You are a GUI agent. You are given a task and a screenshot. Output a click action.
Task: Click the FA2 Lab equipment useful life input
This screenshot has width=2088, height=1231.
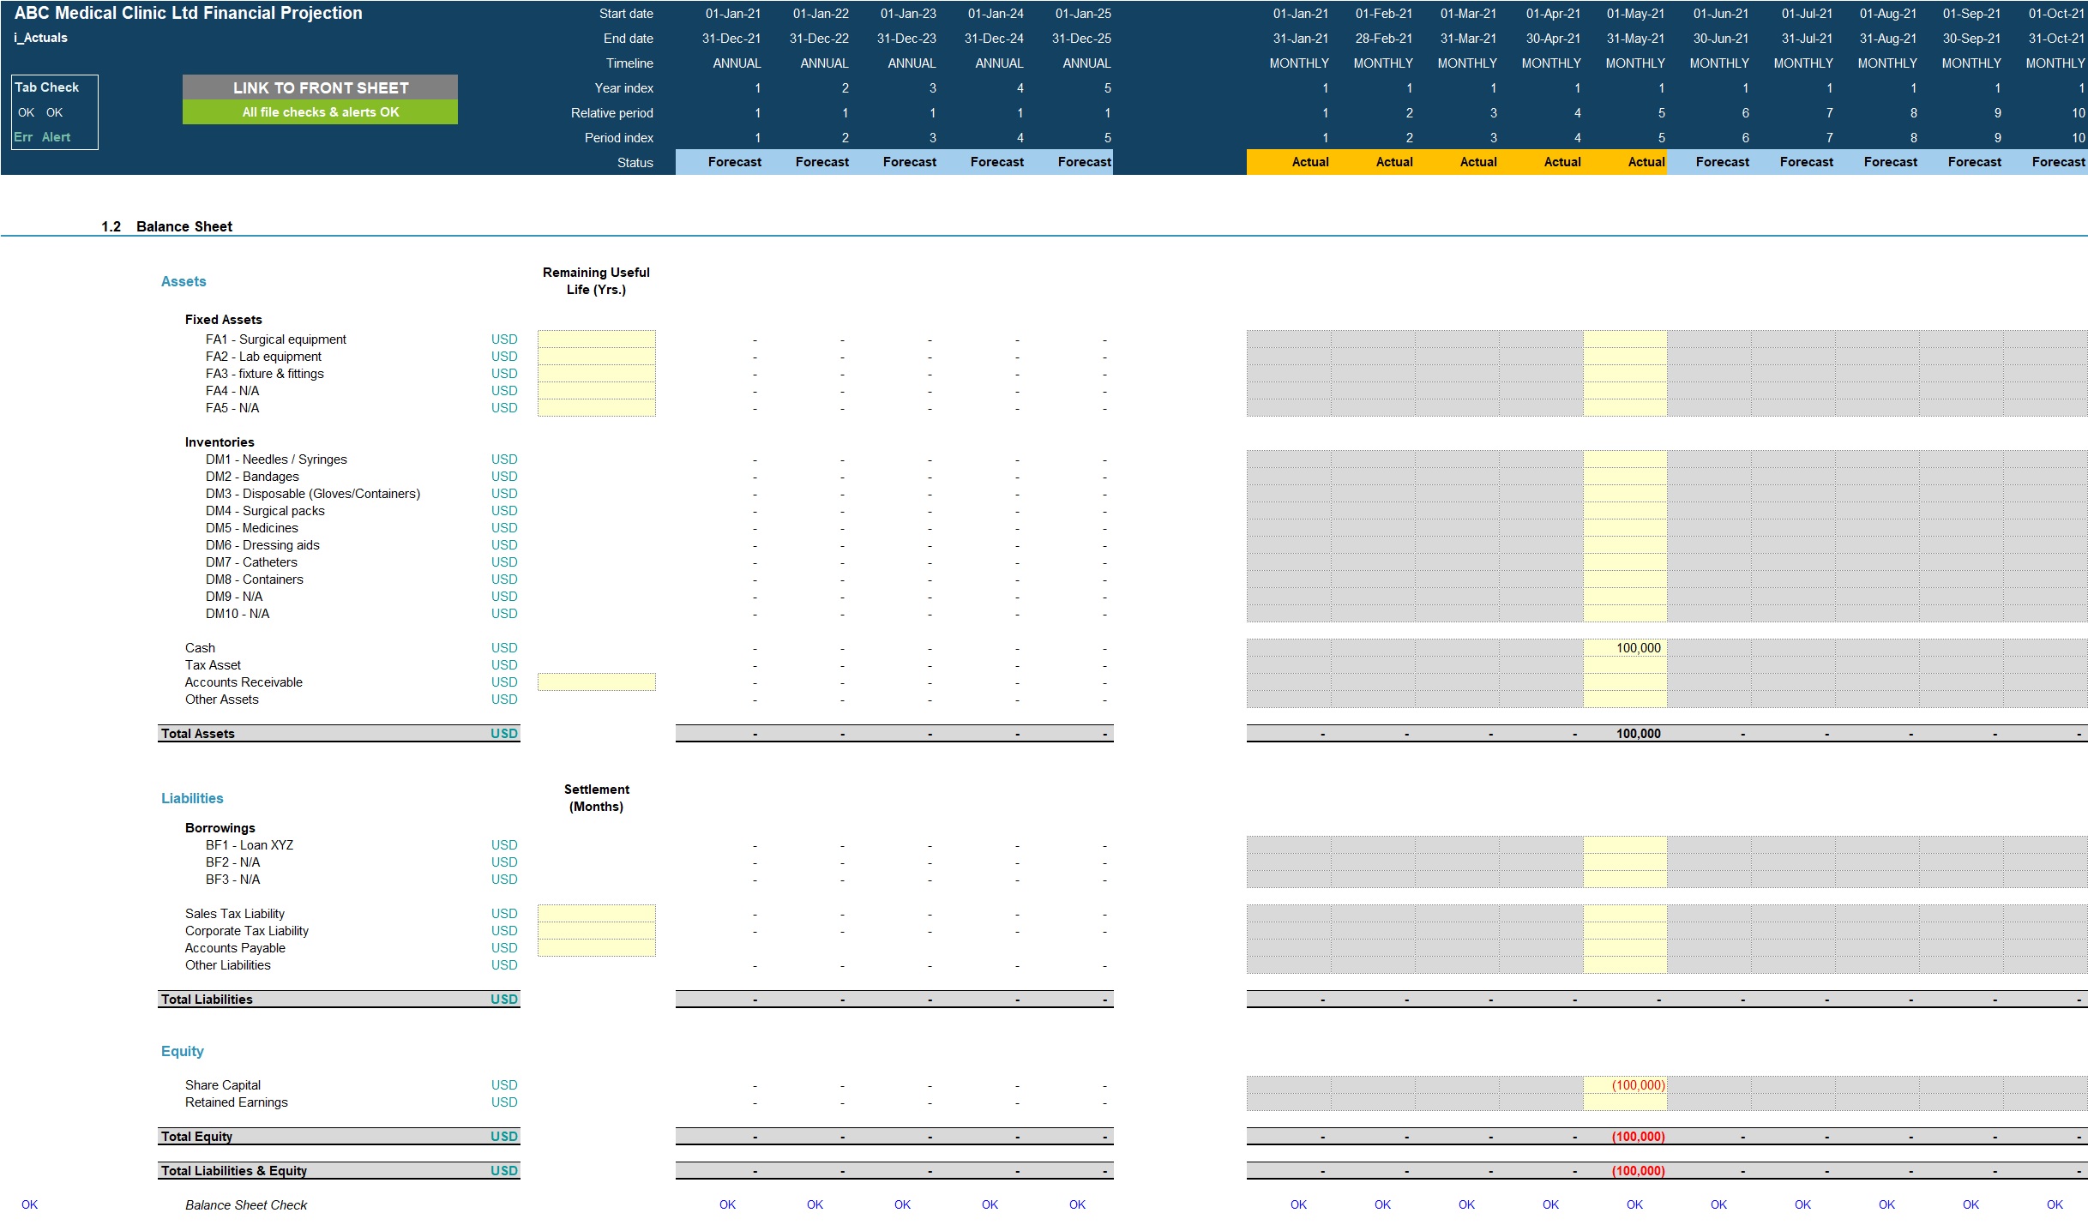tap(596, 357)
